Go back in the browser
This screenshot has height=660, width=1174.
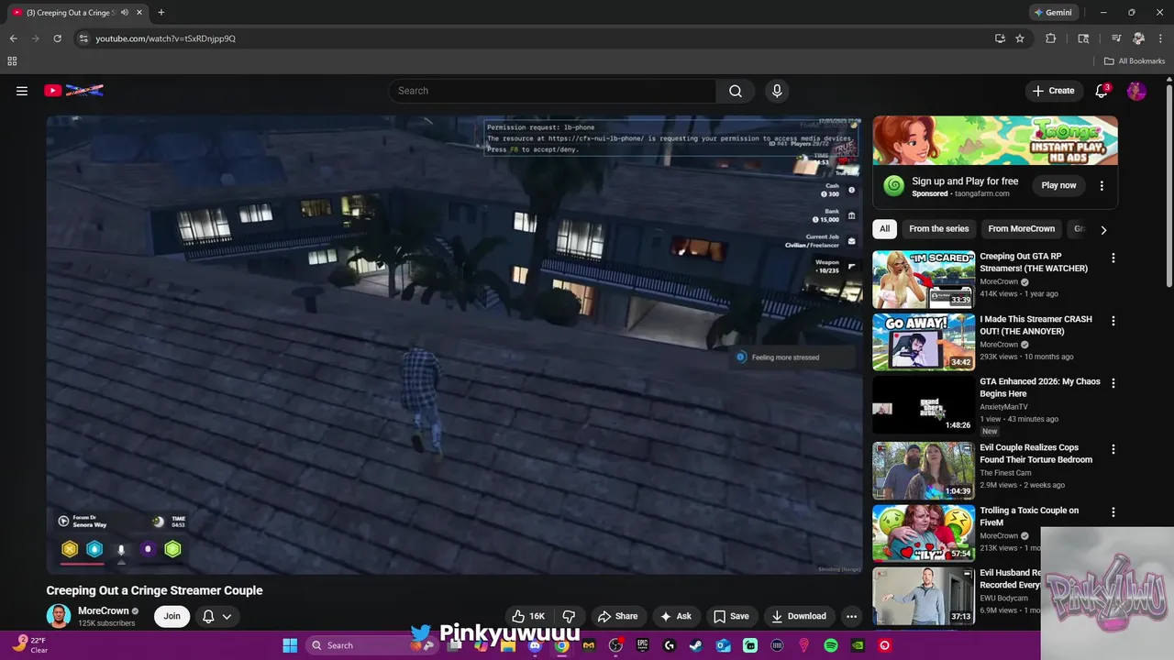click(x=13, y=38)
